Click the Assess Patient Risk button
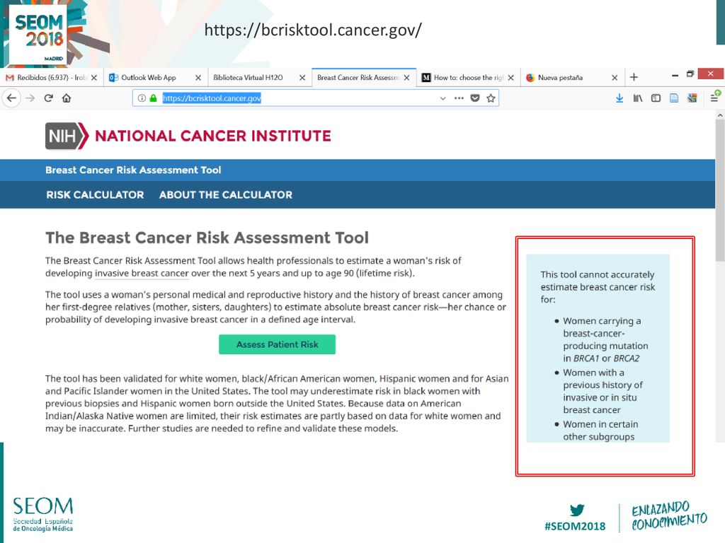The height and width of the screenshot is (543, 725). coord(277,344)
